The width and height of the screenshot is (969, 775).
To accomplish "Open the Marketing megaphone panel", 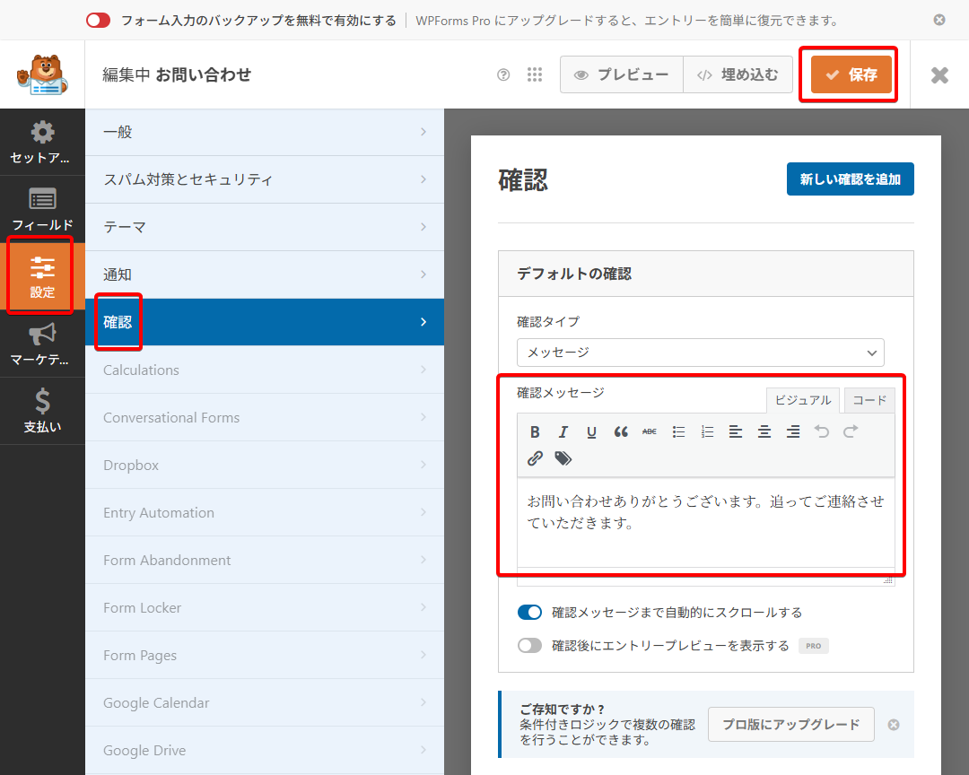I will tap(42, 344).
